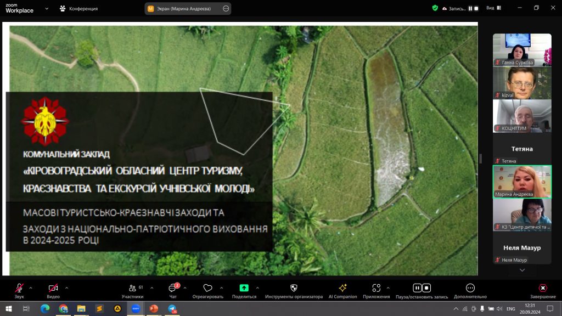Viewport: 562px width, 316px height.
Task: Click the red Завершение end meeting button
Action: pos(543,288)
